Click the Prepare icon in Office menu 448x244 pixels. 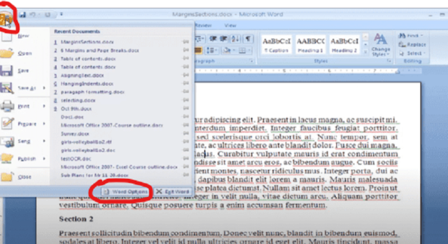(x=7, y=124)
